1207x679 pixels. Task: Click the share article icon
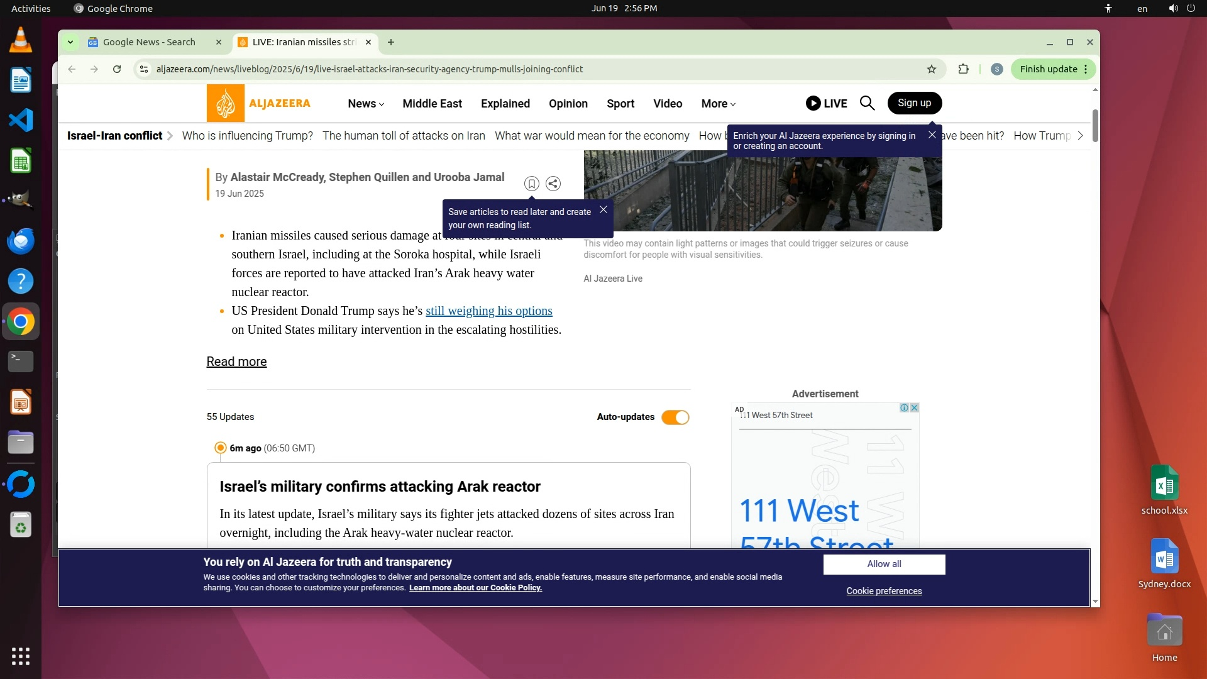tap(553, 184)
